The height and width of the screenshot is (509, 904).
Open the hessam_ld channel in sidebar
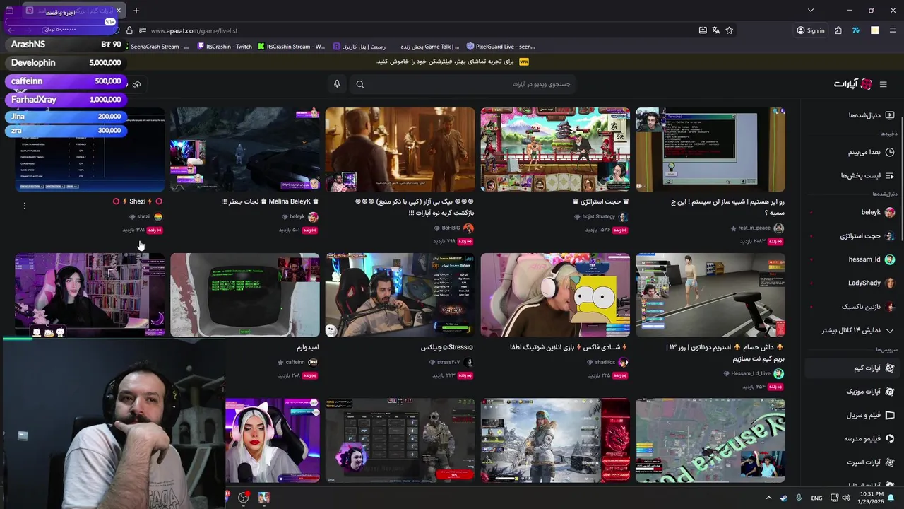[872, 259]
